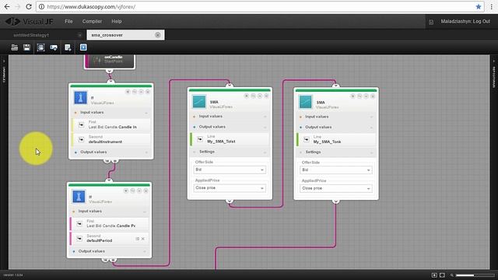This screenshot has width=498, height=280.
Task: Click the onCandle start point block
Action: (x=110, y=61)
